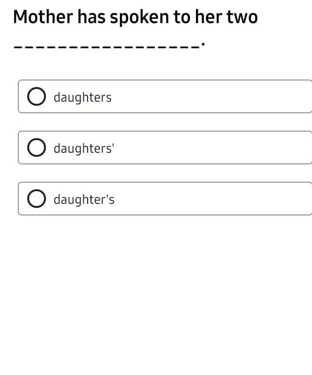312x375 pixels.
Task: Click the gap between the last two options
Action: [156, 173]
